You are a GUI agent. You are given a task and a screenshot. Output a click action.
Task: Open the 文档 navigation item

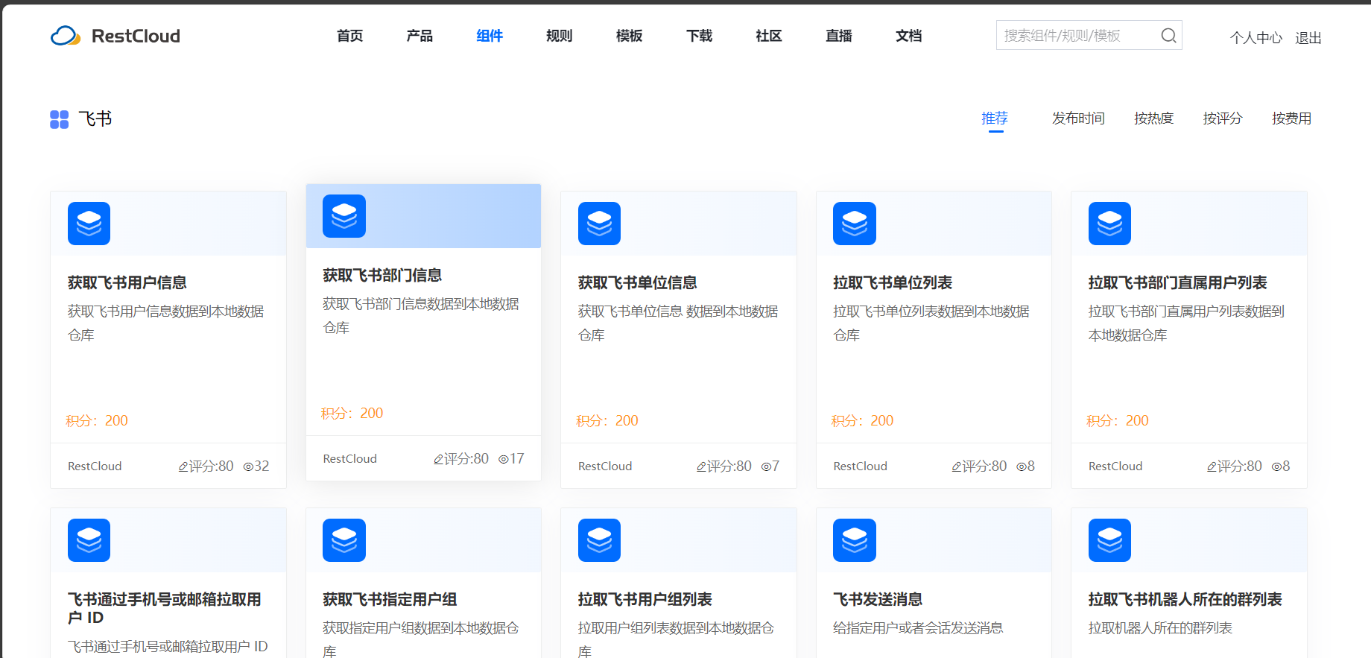tap(909, 36)
